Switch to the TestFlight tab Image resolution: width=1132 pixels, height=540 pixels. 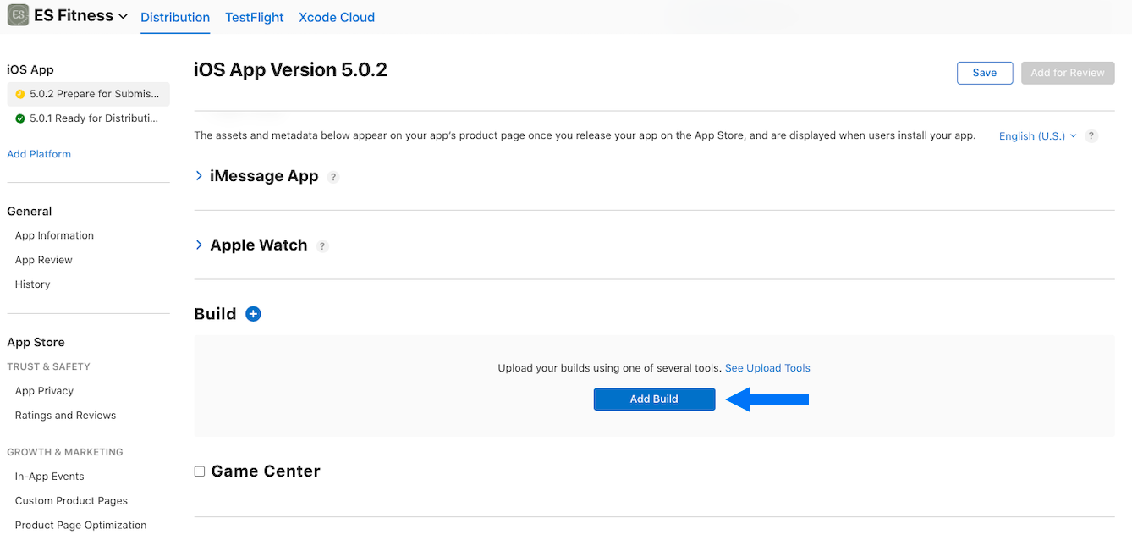click(255, 17)
